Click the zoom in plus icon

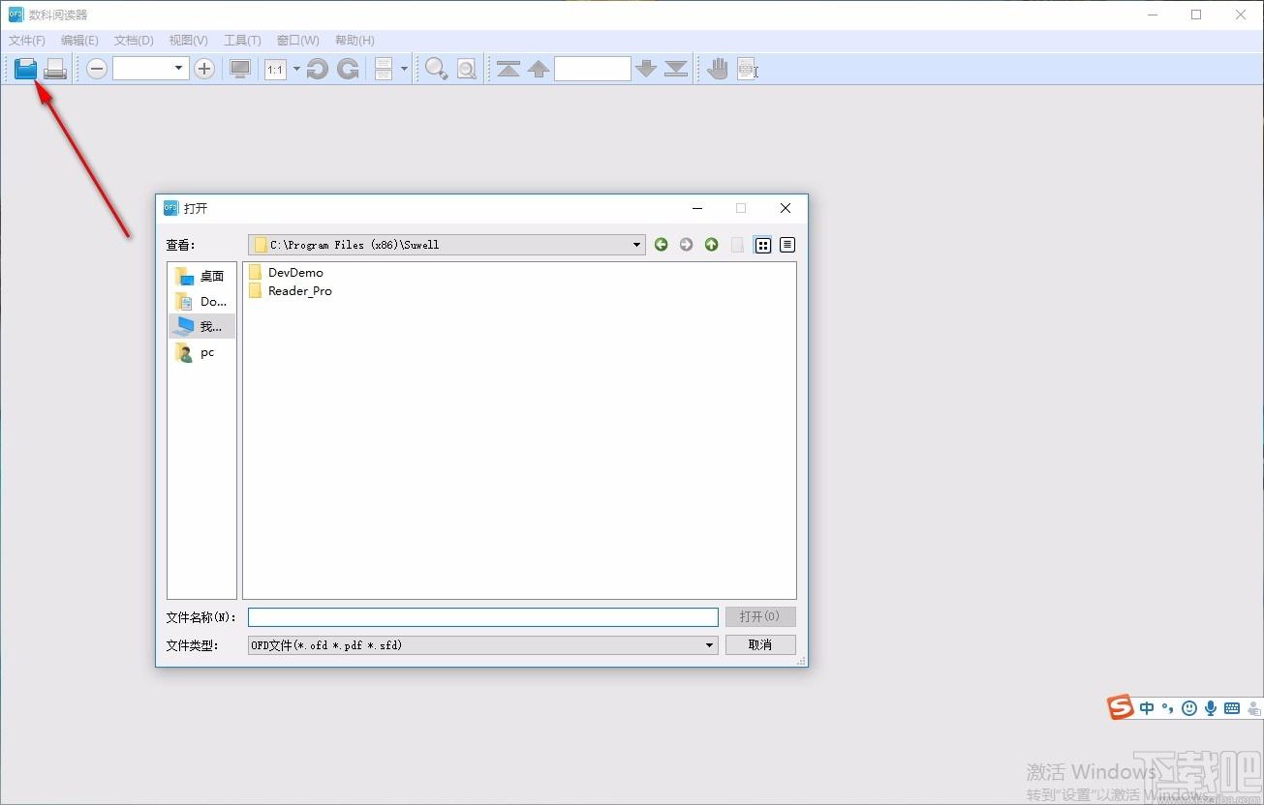(204, 69)
